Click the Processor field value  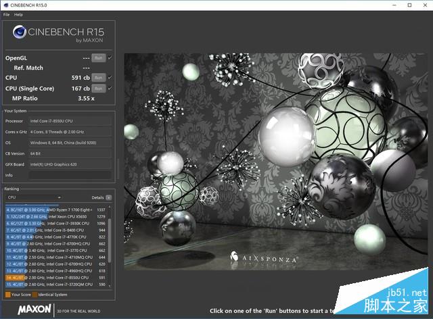(x=70, y=121)
